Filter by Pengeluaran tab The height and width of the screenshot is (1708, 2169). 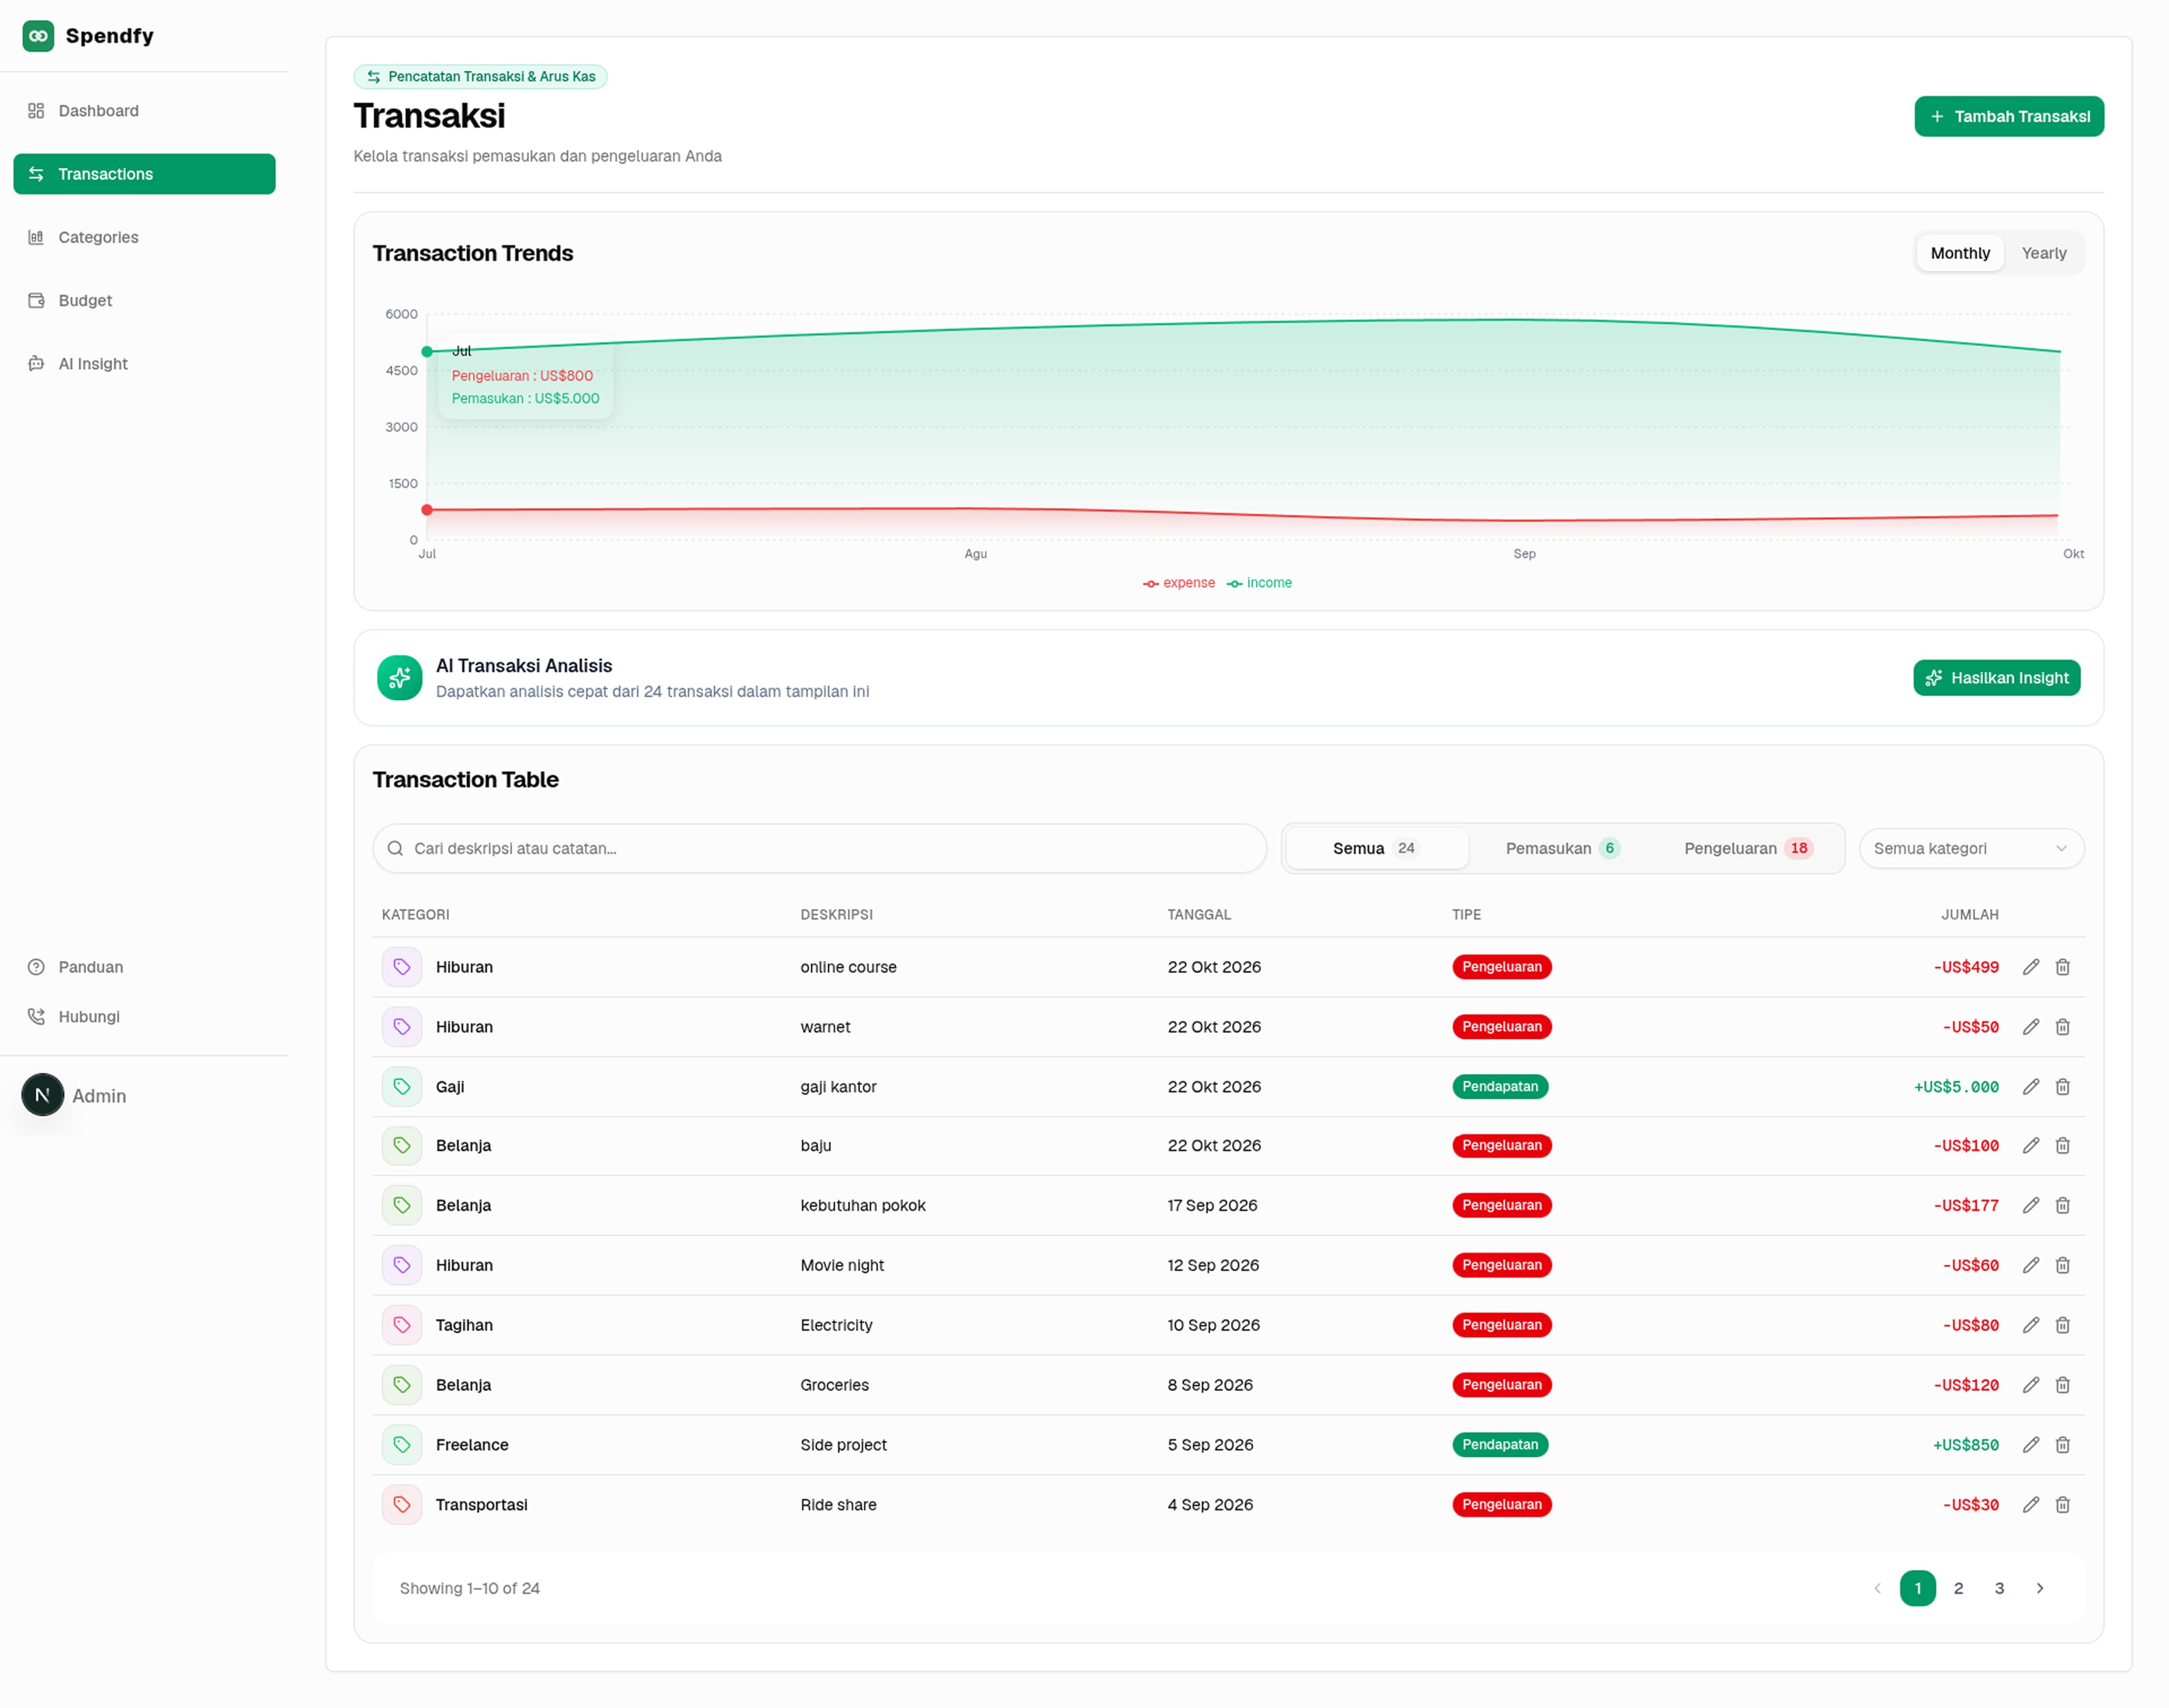1748,849
